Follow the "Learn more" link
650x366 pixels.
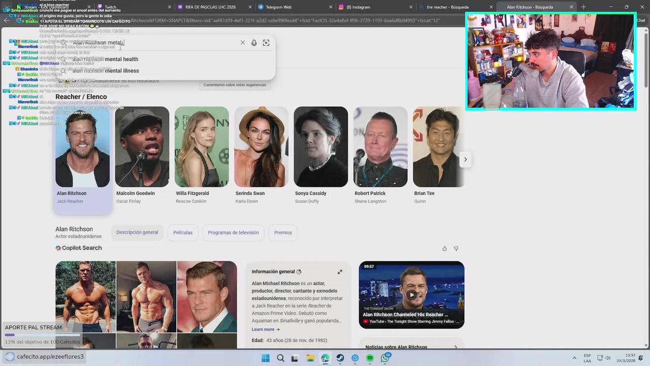tap(266, 329)
